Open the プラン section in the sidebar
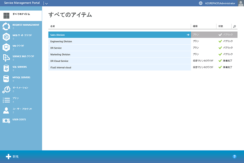Image resolution: width=244 pixels, height=163 pixels. tap(16, 100)
